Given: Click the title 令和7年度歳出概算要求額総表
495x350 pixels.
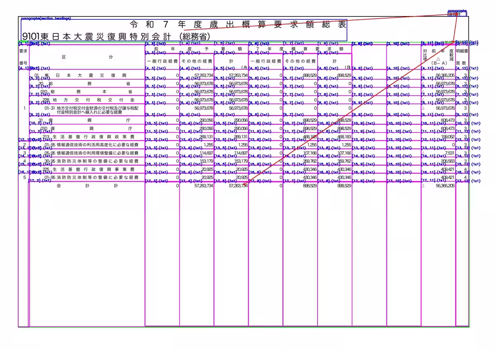Looking at the screenshot, I should tap(238, 24).
